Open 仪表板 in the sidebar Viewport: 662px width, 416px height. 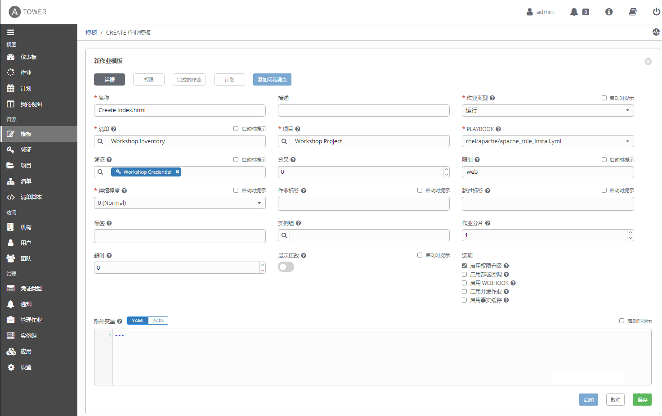click(x=39, y=57)
